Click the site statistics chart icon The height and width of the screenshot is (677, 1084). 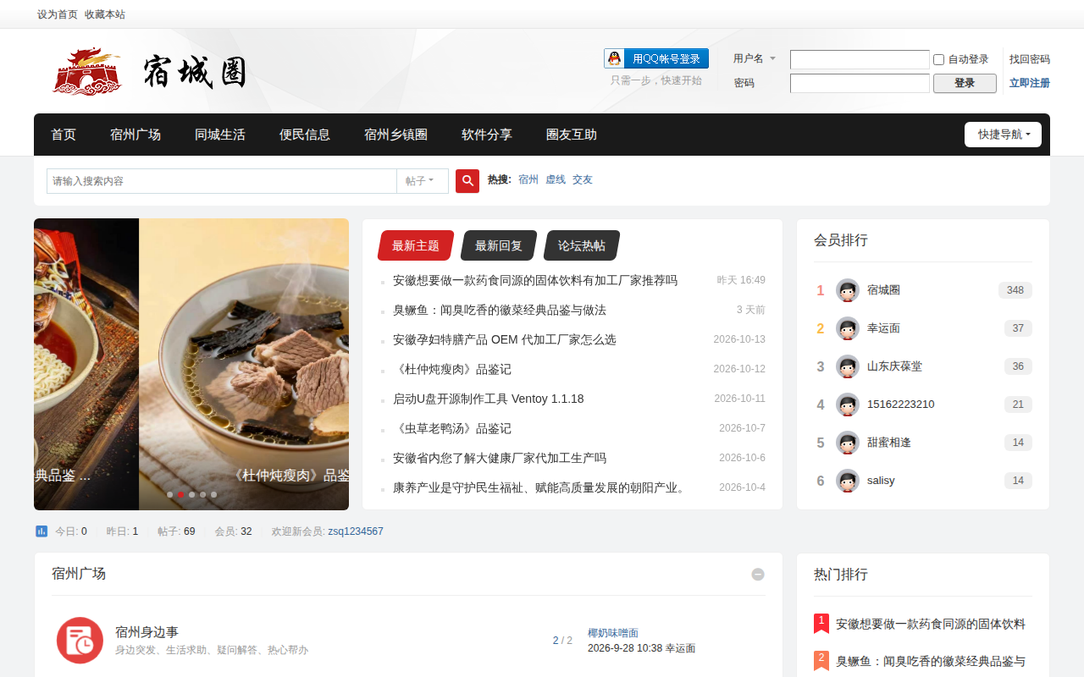[x=41, y=531]
